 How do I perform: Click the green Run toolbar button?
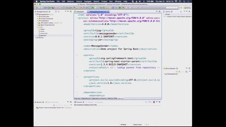click(x=49, y=8)
